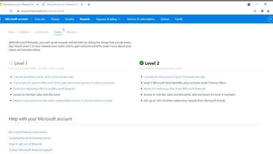Screen dimensions: 273x154
Task: Open Microsoft Rewards status levels help link
Action: coord(28,132)
